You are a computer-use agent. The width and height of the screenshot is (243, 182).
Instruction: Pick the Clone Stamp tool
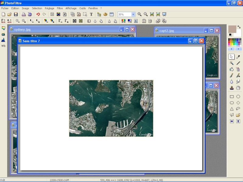point(231,88)
